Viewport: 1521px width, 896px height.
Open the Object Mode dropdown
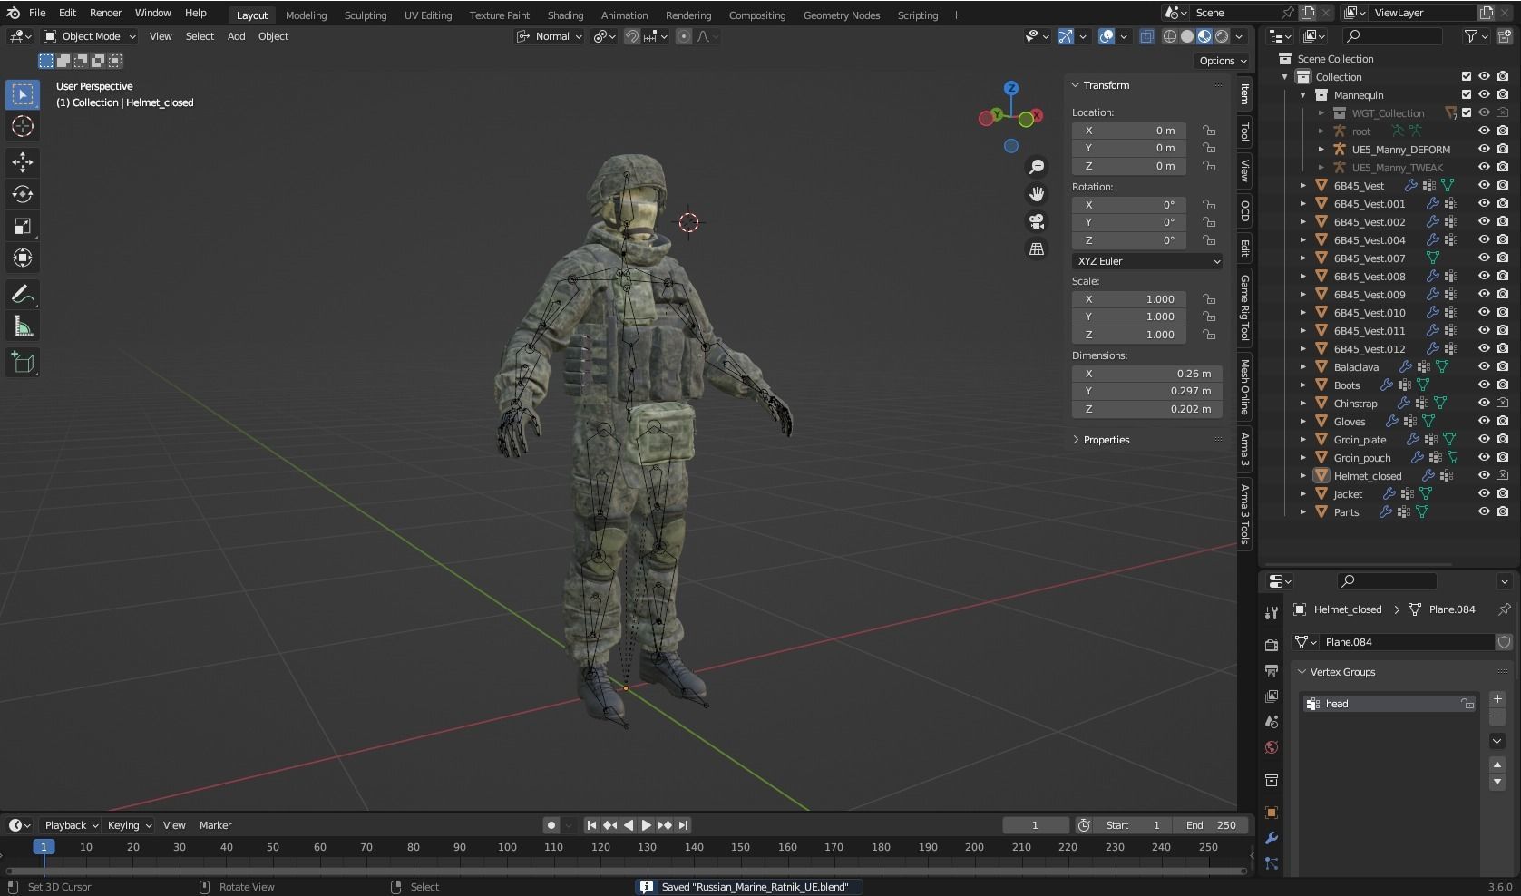[x=90, y=36]
